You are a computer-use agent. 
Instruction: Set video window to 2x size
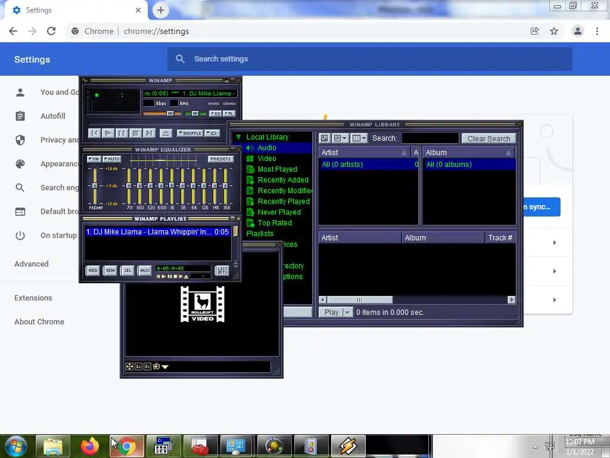click(147, 367)
